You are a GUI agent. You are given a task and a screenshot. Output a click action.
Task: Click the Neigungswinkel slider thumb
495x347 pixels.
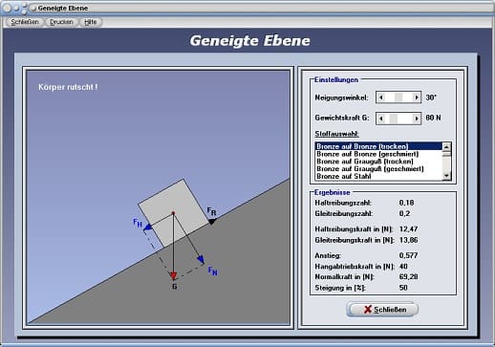coord(398,98)
